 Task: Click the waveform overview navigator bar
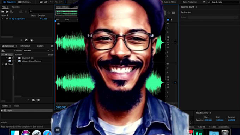pos(67,13)
